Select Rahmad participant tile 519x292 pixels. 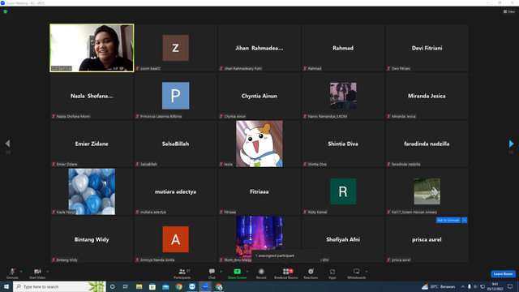coord(343,48)
